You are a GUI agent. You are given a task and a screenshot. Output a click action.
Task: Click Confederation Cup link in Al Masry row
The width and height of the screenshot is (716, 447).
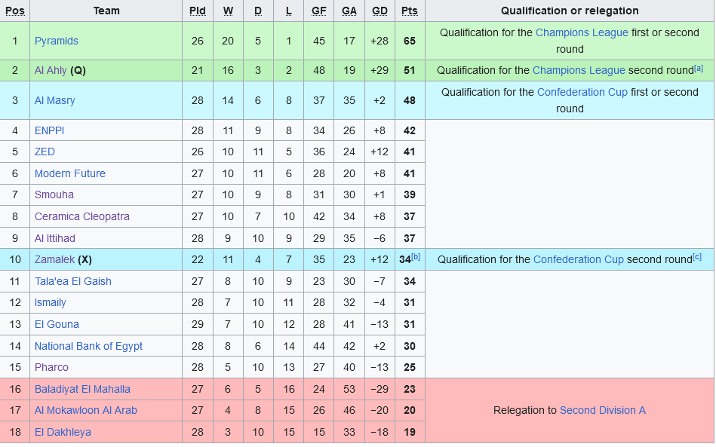point(582,92)
